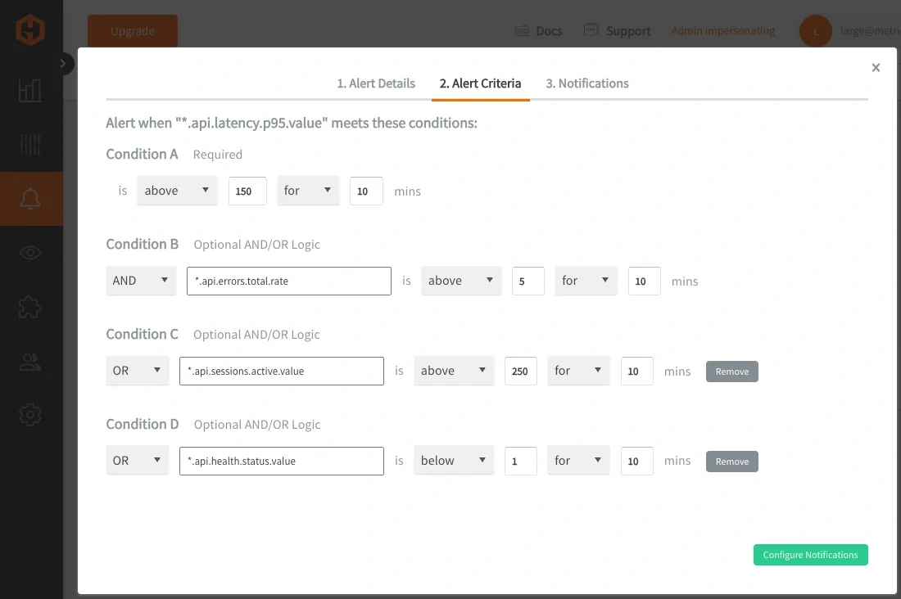Open the Condition A 'above' dropdown

click(177, 190)
